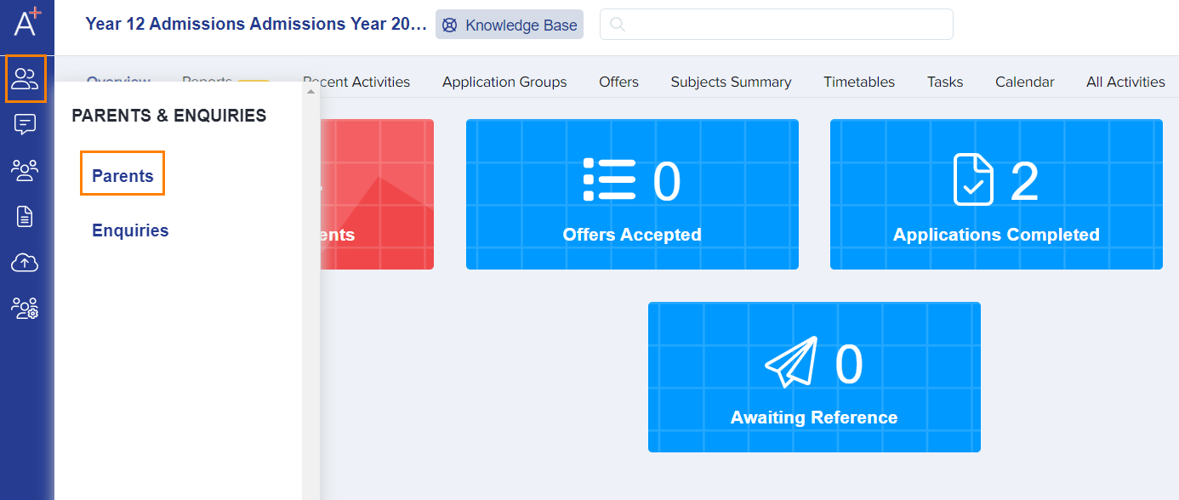The width and height of the screenshot is (1179, 500).
Task: Click the Knowledge Base button
Action: point(510,25)
